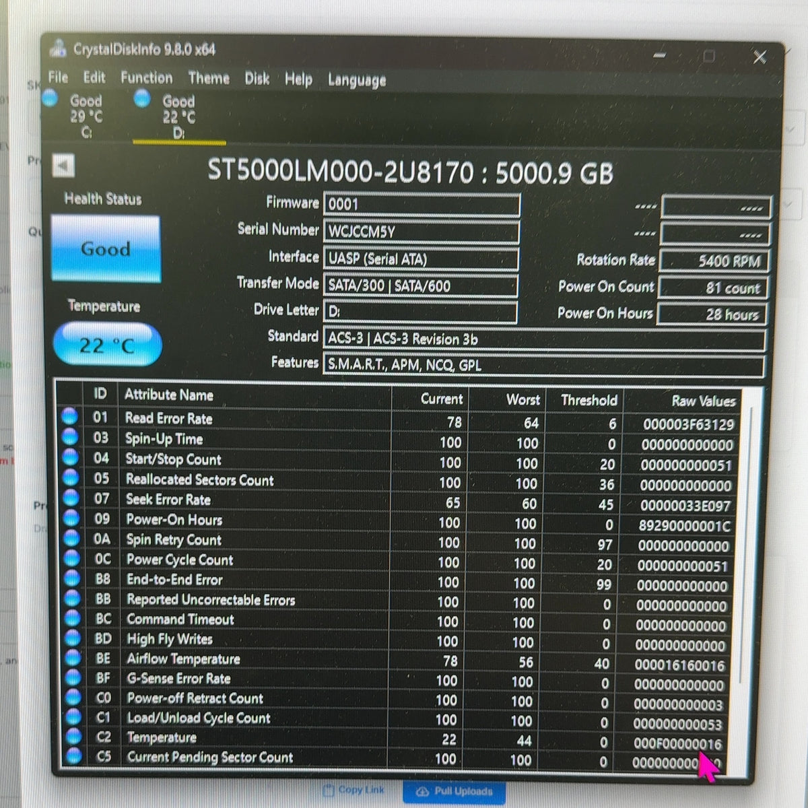This screenshot has width=808, height=808.
Task: Click the status orb for Spin-Up Time
Action: 69,436
